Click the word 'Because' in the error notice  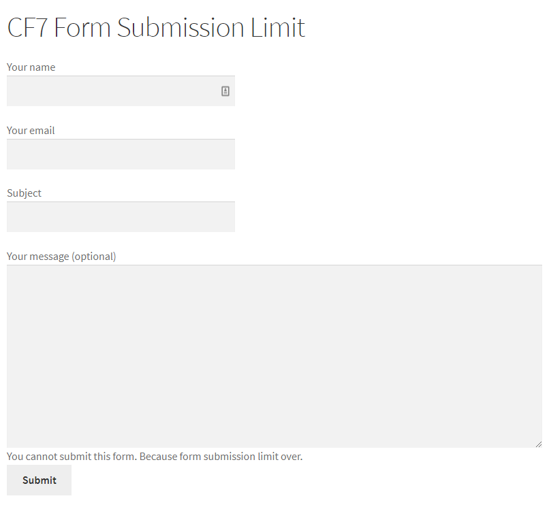coord(158,457)
